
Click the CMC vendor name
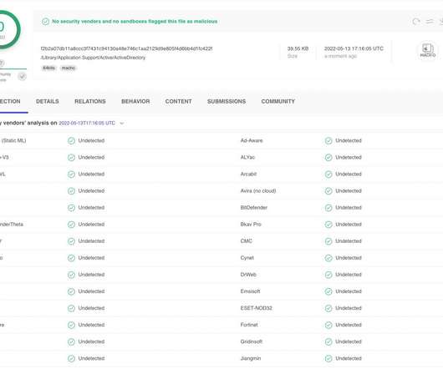(x=246, y=241)
